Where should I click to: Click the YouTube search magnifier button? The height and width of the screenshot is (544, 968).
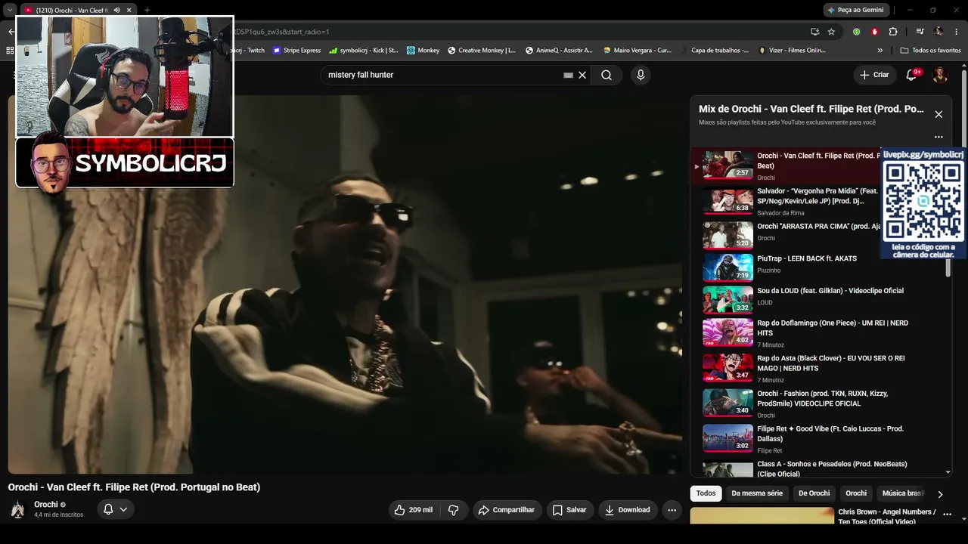click(607, 75)
